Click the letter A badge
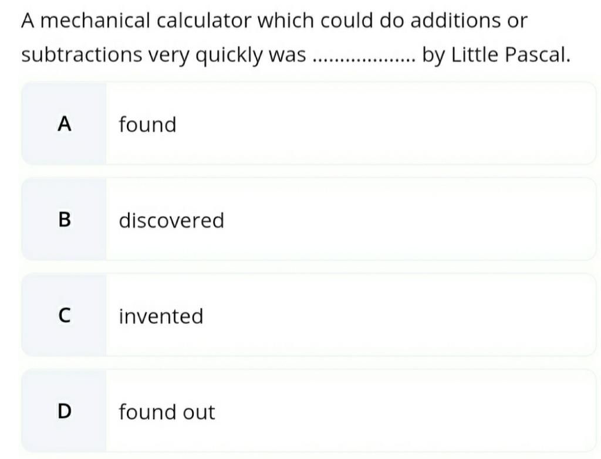 coord(65,124)
